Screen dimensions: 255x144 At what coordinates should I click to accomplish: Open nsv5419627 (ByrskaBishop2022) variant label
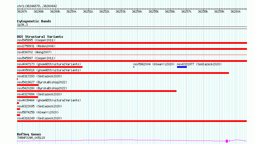tap(42, 82)
